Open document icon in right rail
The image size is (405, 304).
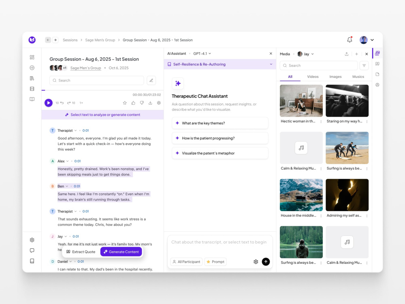tap(377, 74)
